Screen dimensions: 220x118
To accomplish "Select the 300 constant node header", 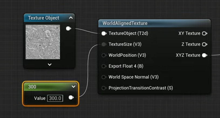I will [50, 87].
